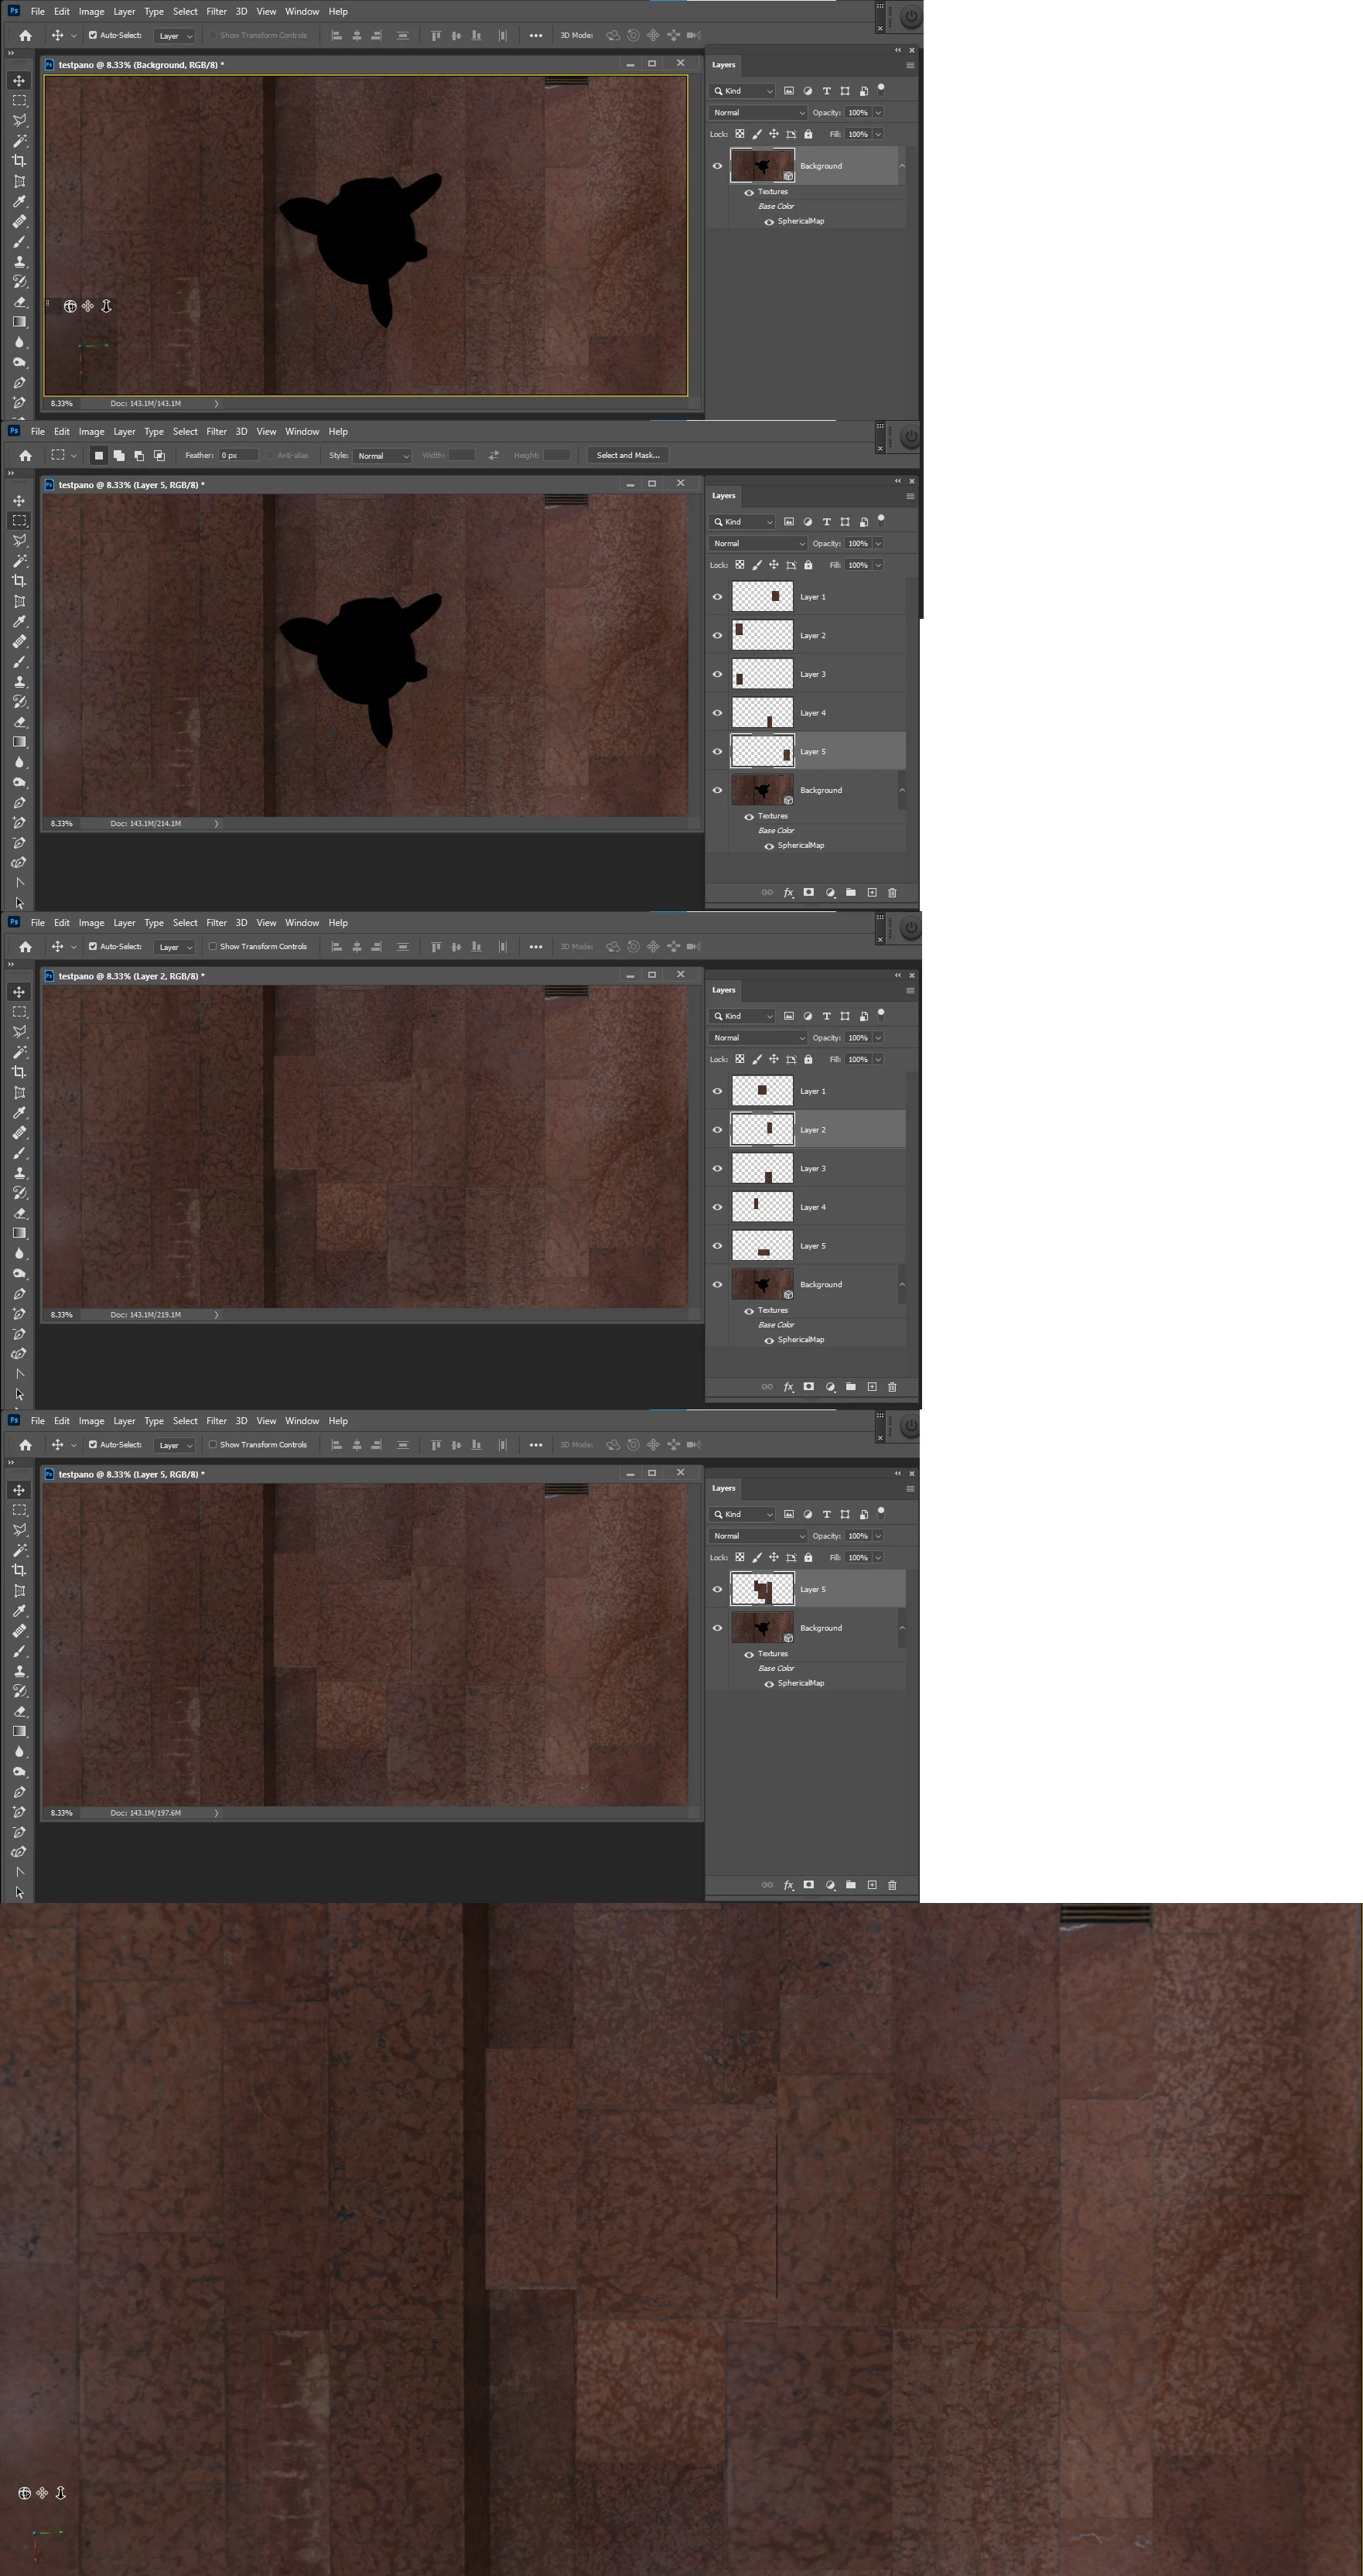Open three-dots more options, Background, RGB/8 window

point(536,35)
